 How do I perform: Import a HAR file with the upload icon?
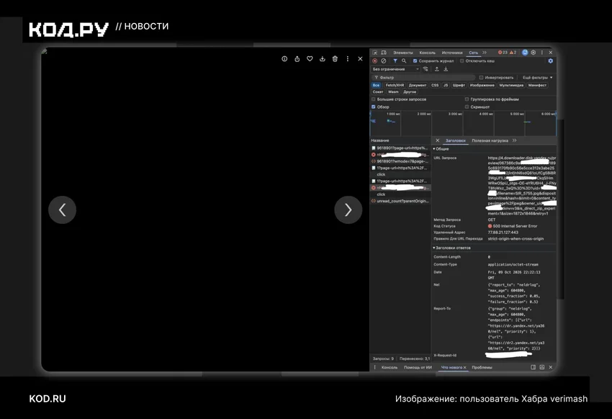click(437, 69)
